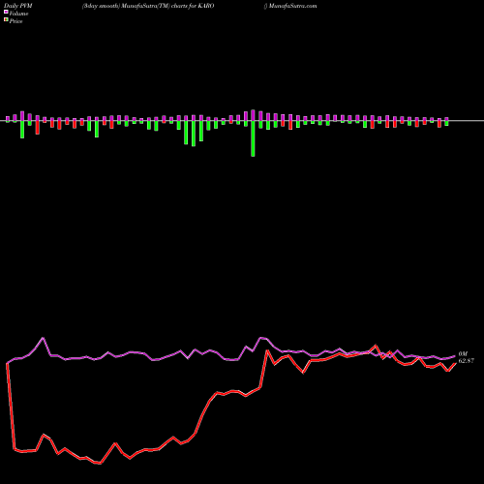484x484 pixels.
Task: Select the Volume legend label
Action: click(18, 14)
